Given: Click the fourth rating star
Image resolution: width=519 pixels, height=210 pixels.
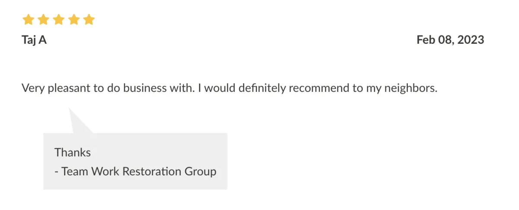Looking at the screenshot, I should [74, 20].
